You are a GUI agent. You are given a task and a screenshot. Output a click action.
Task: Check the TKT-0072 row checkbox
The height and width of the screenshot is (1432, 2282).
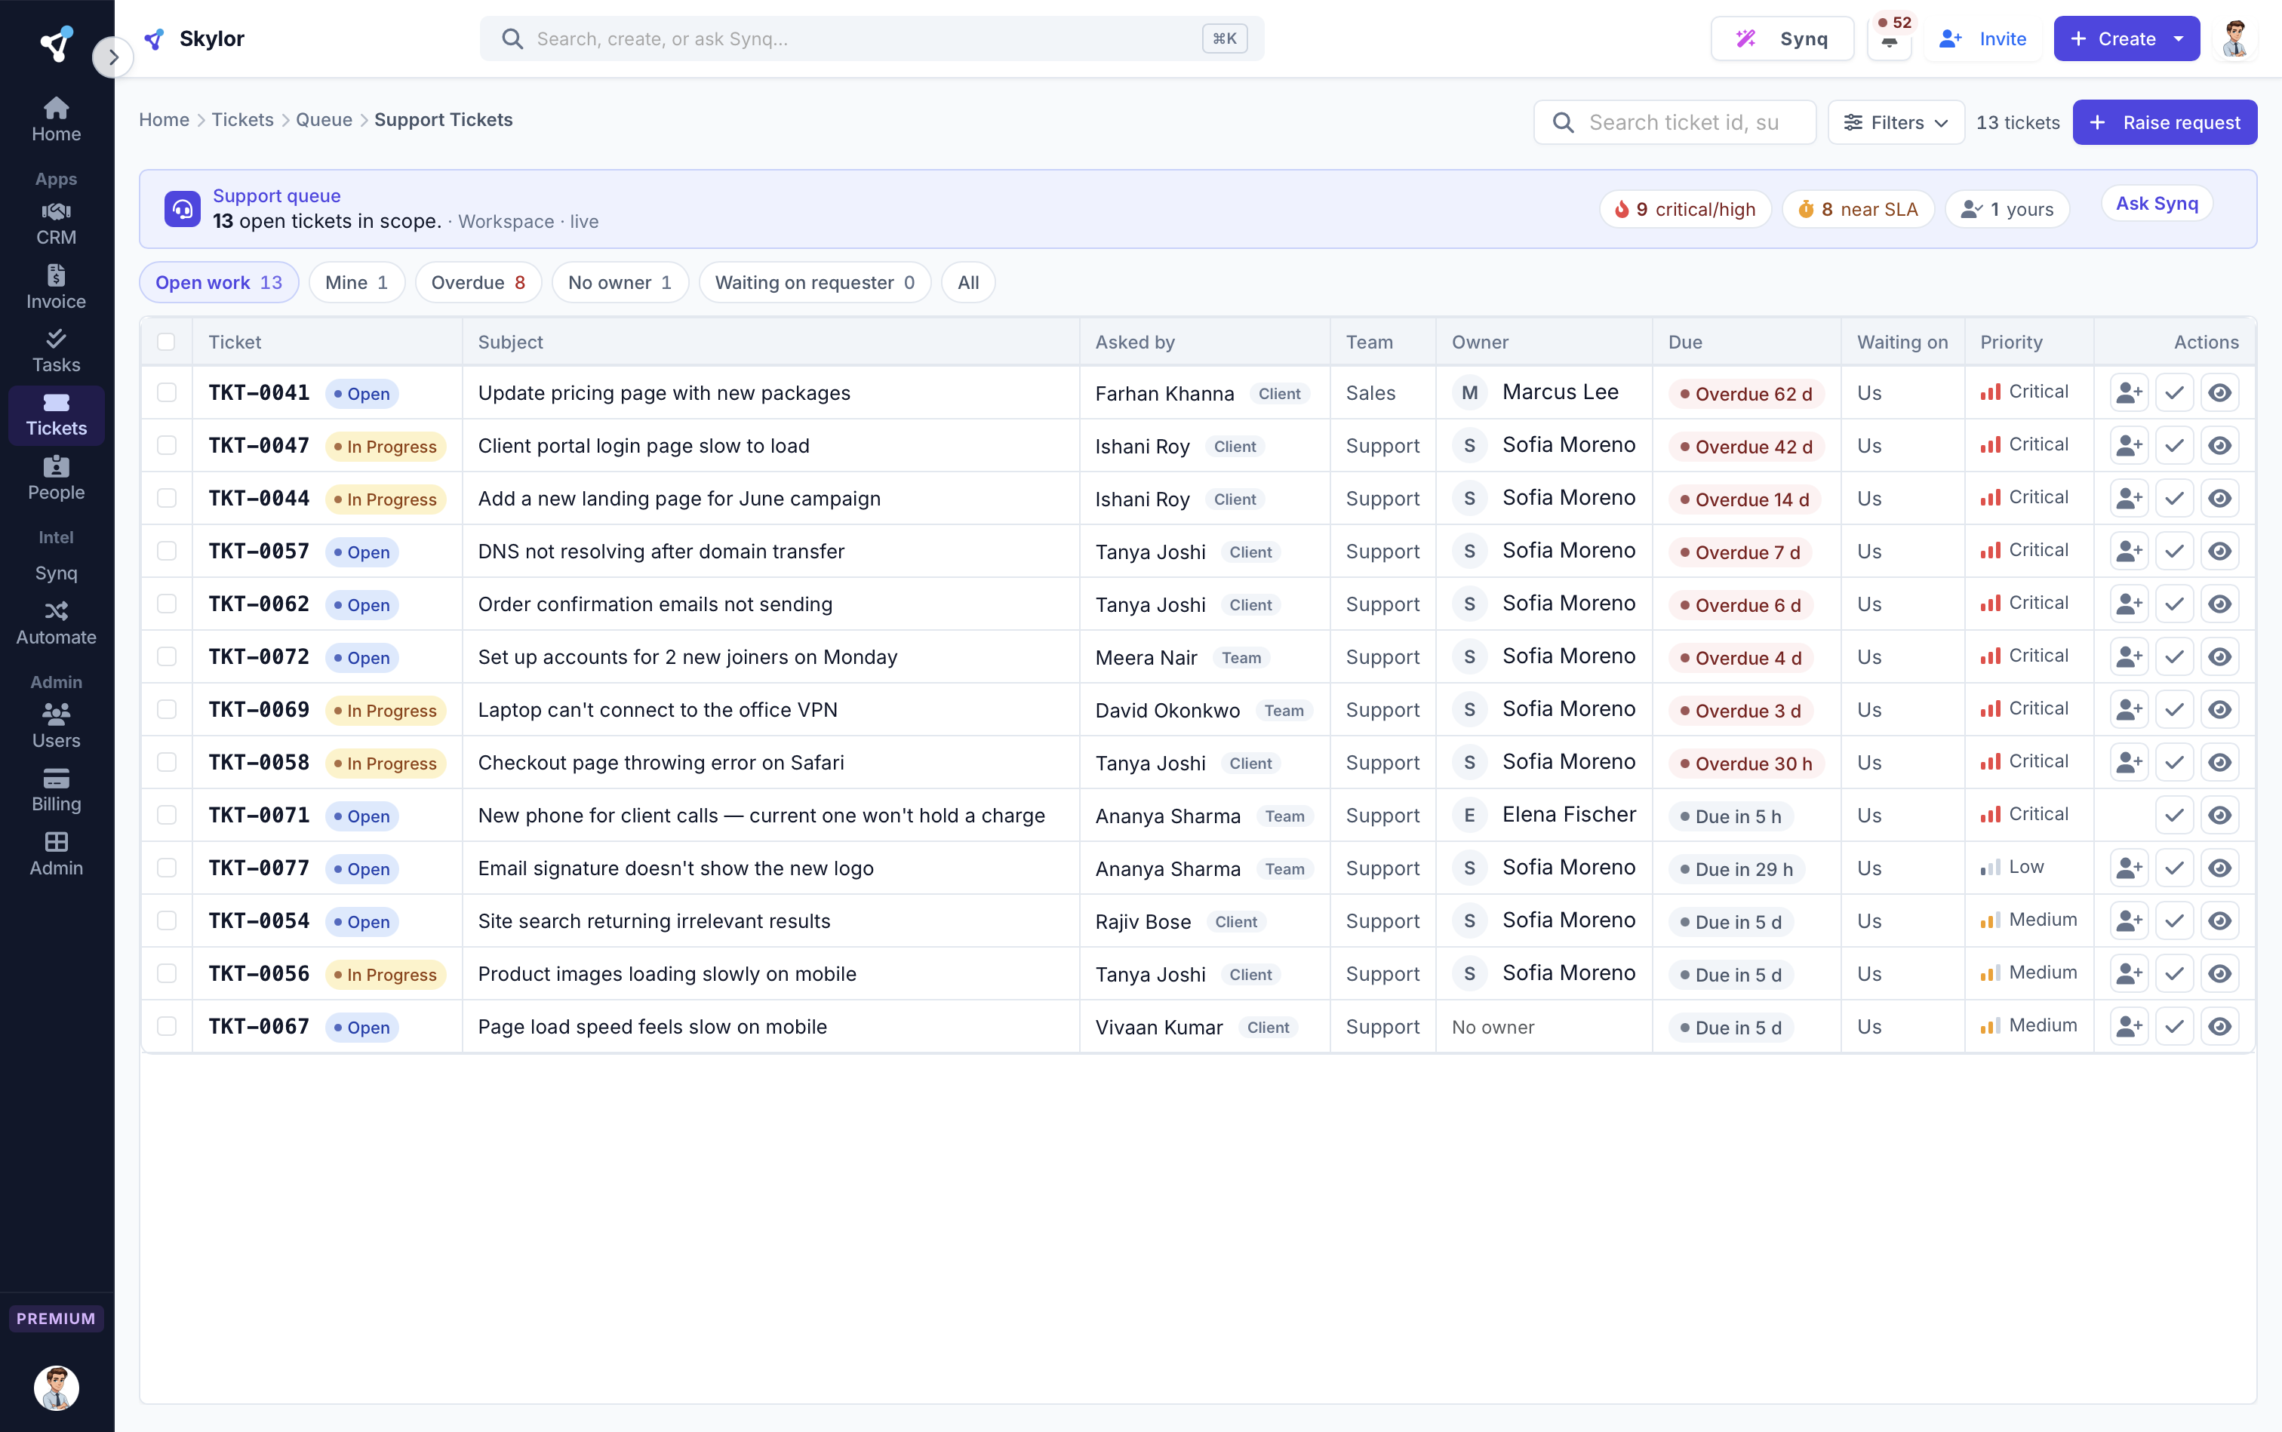tap(167, 657)
